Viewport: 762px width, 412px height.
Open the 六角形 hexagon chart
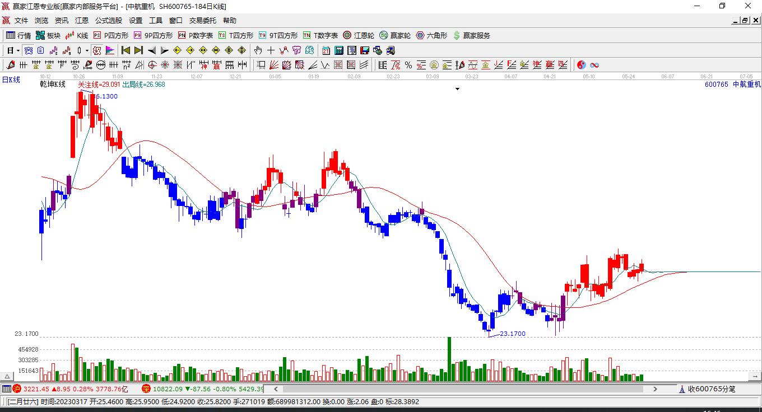431,35
